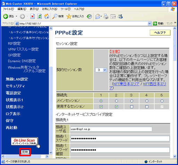Stop page loading with red X icon
The width and height of the screenshot is (178, 165).
pos(32,16)
